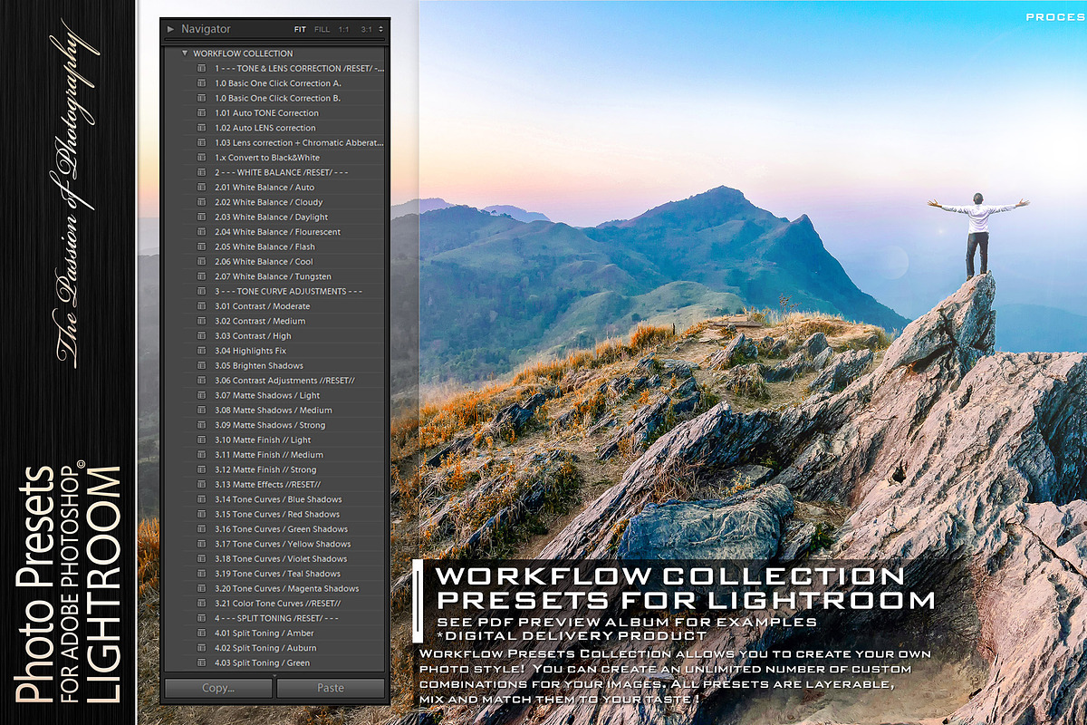Click preset icon beside 2.02 White Balance / Cloudy
This screenshot has width=1087, height=725.
pos(202,202)
